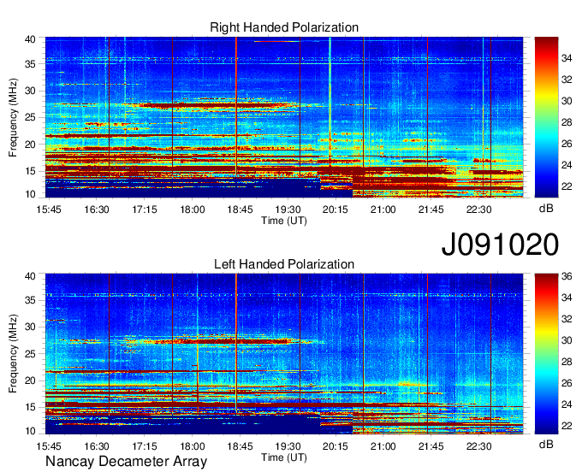Click the 22 value on Right Handed color bar
Screen dimensions: 582x472
[567, 186]
